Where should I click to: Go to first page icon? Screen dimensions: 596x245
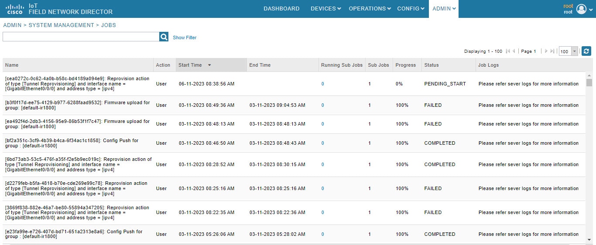[x=508, y=51]
